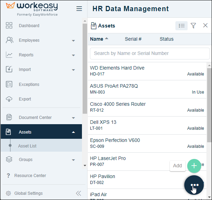Expand the Reports dropdown arrow
Screen dimensions: 212x200
(74, 55)
